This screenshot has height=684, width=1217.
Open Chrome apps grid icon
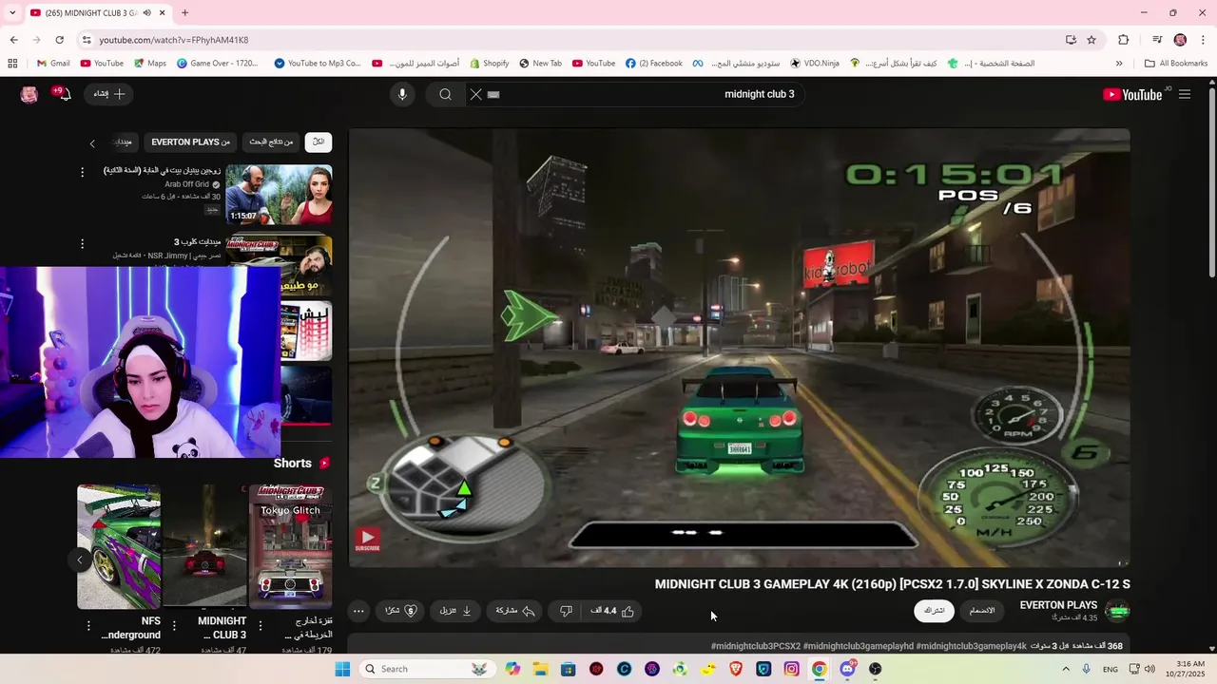pyautogui.click(x=12, y=64)
